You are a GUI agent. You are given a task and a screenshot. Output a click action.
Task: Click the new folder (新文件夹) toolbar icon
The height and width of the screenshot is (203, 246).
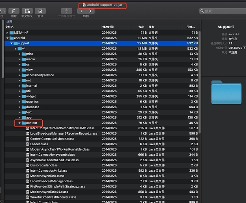(27, 11)
